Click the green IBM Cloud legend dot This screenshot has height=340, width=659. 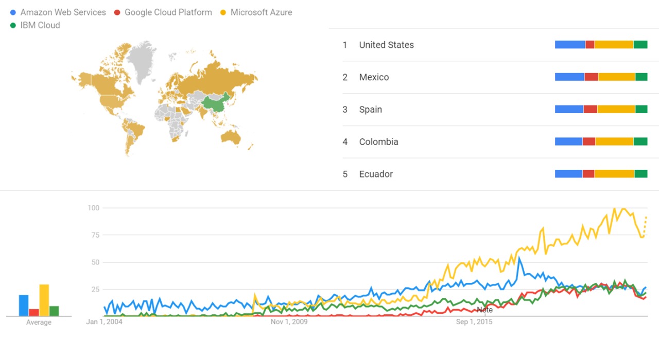(x=13, y=25)
